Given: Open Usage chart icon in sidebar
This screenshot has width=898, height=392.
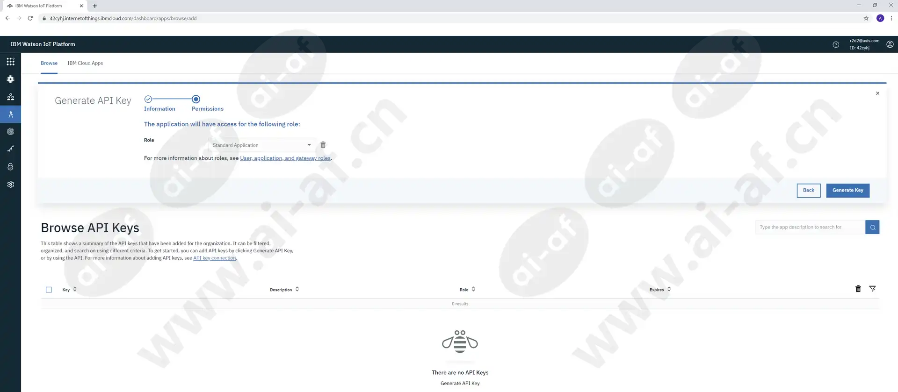Looking at the screenshot, I should (x=10, y=149).
